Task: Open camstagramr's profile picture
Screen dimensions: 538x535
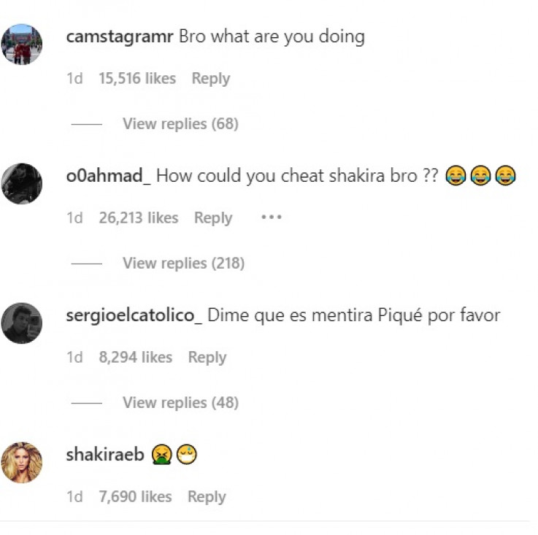Action: tap(22, 44)
